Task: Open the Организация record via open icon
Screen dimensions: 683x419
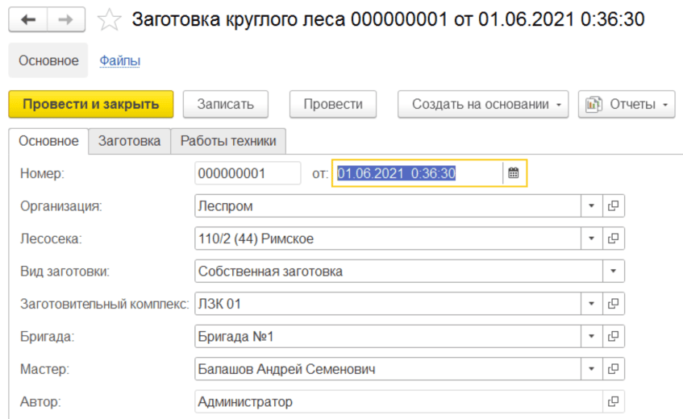Action: tap(614, 205)
